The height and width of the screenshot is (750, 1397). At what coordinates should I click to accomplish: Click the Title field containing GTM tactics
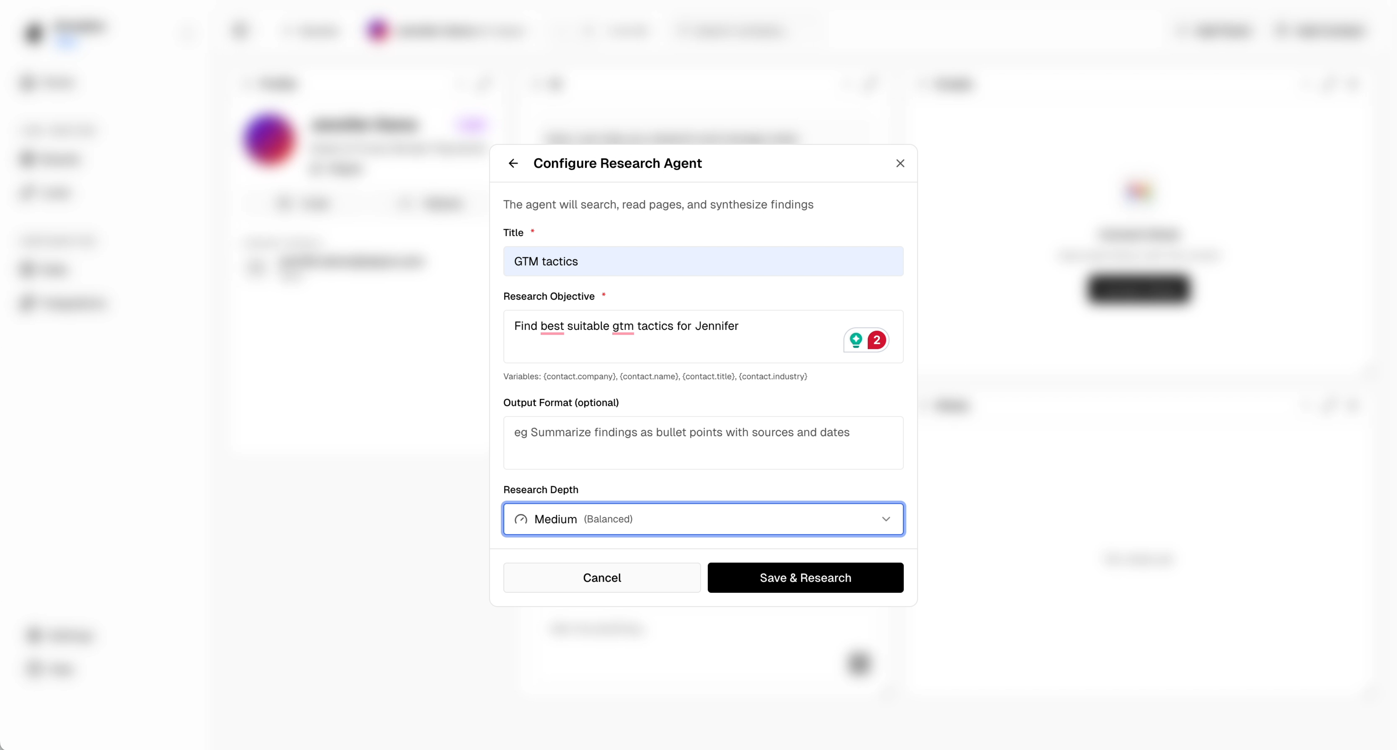click(x=703, y=261)
